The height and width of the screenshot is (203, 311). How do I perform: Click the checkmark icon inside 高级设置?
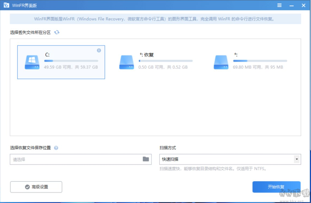[x=27, y=187]
